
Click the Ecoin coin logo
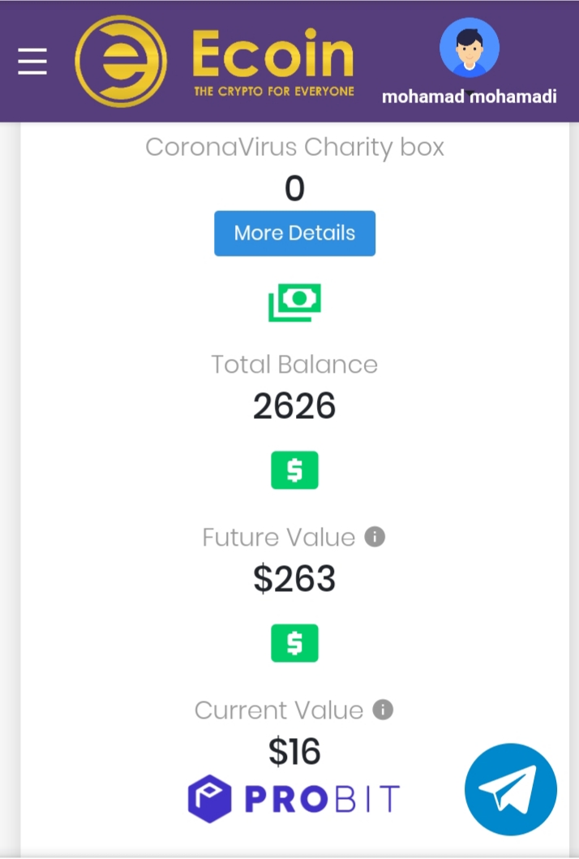[x=120, y=60]
